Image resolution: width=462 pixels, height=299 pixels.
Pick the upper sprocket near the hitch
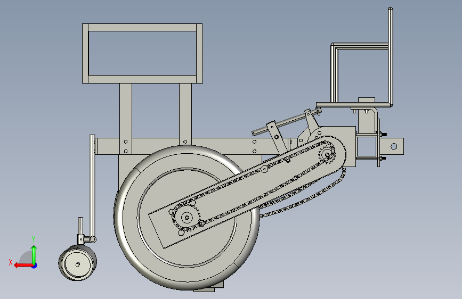327,154
